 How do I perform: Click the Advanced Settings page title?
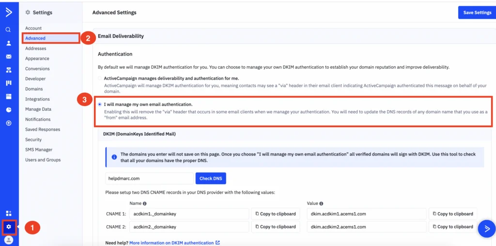pos(114,13)
